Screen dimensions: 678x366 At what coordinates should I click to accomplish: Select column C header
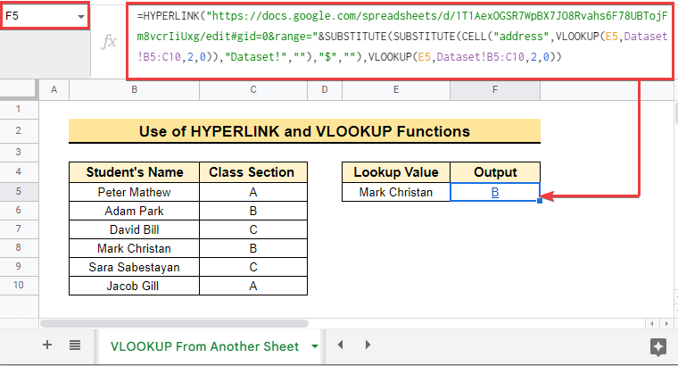[253, 89]
